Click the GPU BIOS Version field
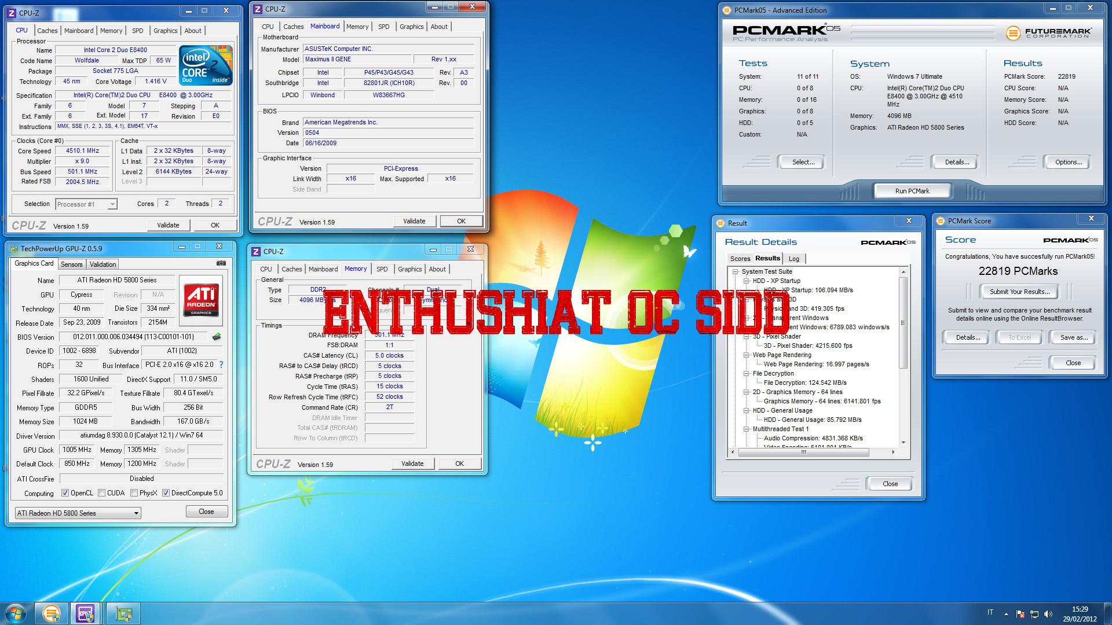The image size is (1112, 625). (x=133, y=336)
